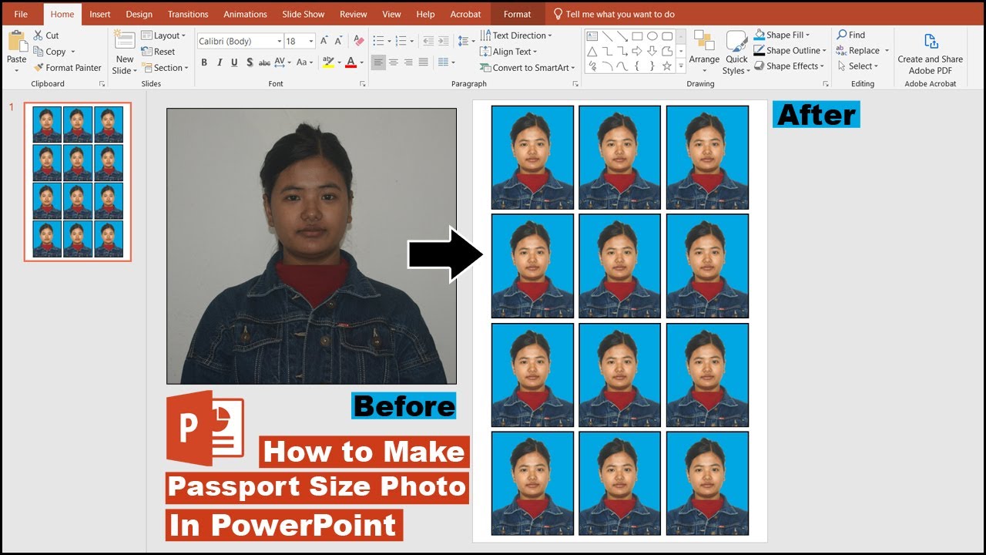Toggle Underline formatting

(x=234, y=62)
